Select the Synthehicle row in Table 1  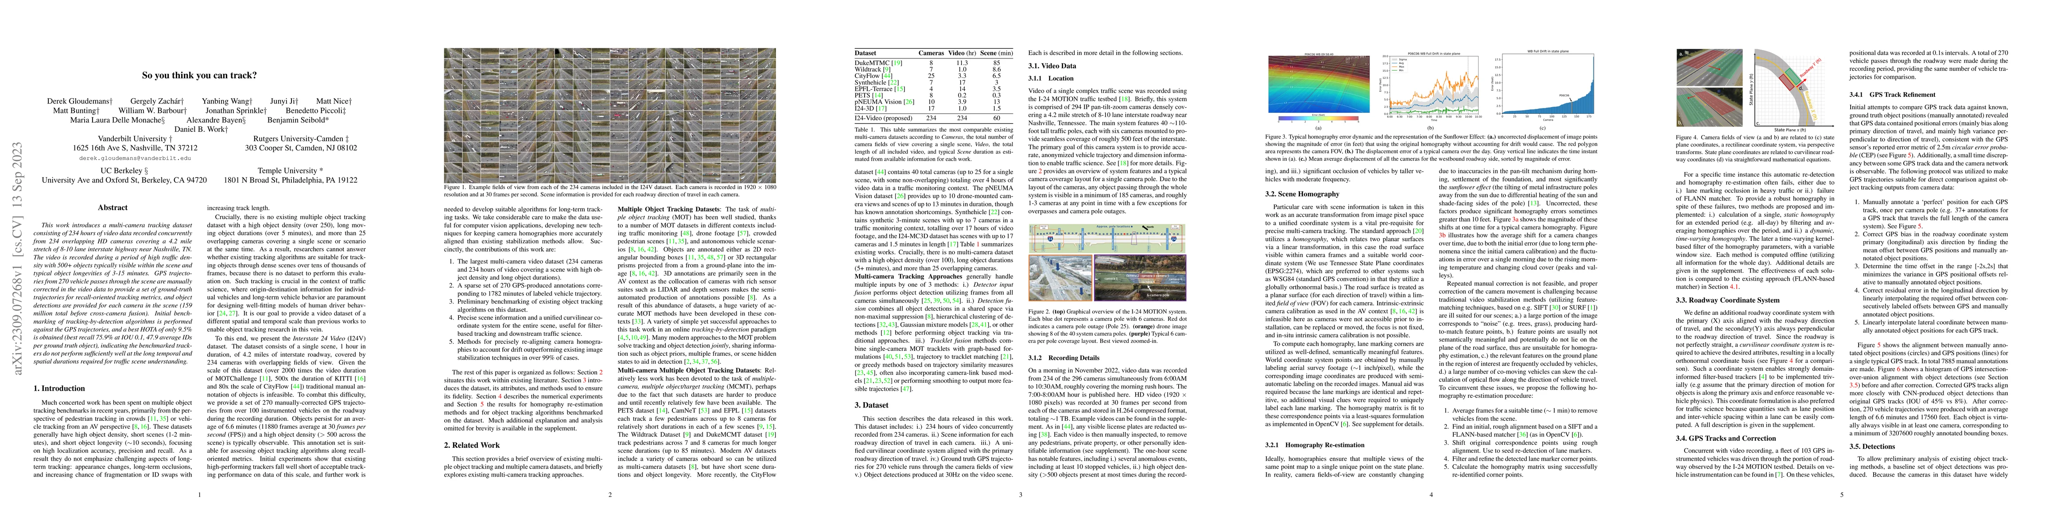(x=933, y=82)
